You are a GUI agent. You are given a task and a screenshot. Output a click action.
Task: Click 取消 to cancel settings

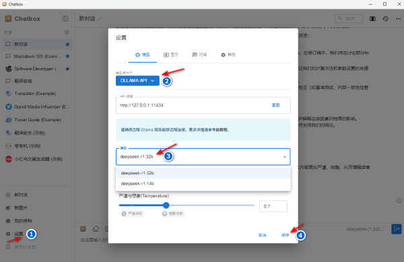[262, 235]
